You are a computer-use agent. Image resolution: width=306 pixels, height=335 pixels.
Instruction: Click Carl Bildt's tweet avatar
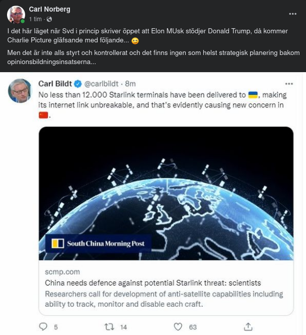(x=20, y=91)
